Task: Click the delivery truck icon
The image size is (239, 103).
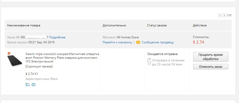Action: pos(27,85)
